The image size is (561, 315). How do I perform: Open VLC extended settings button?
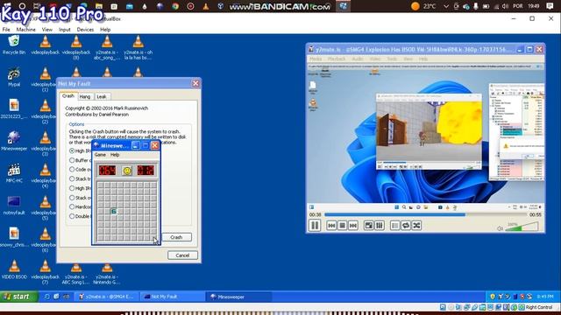[x=380, y=226]
